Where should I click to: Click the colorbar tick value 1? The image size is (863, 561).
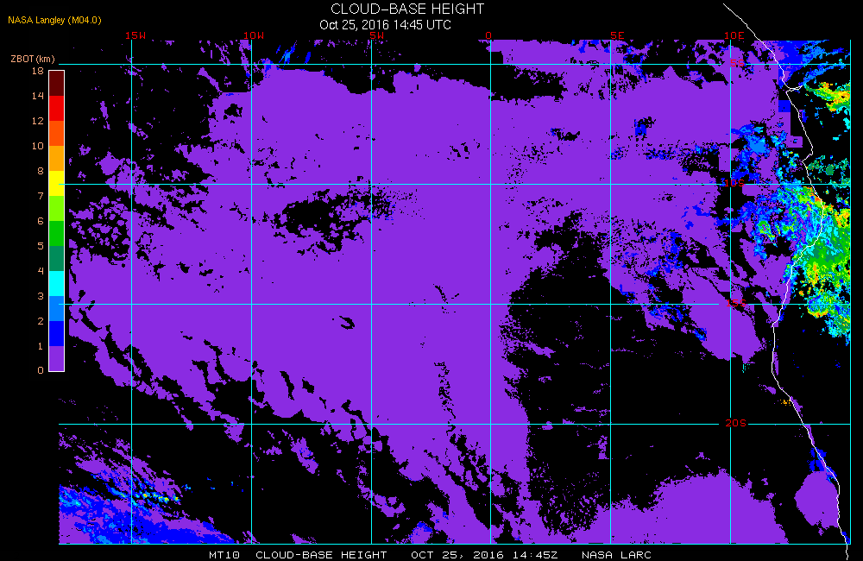click(41, 346)
